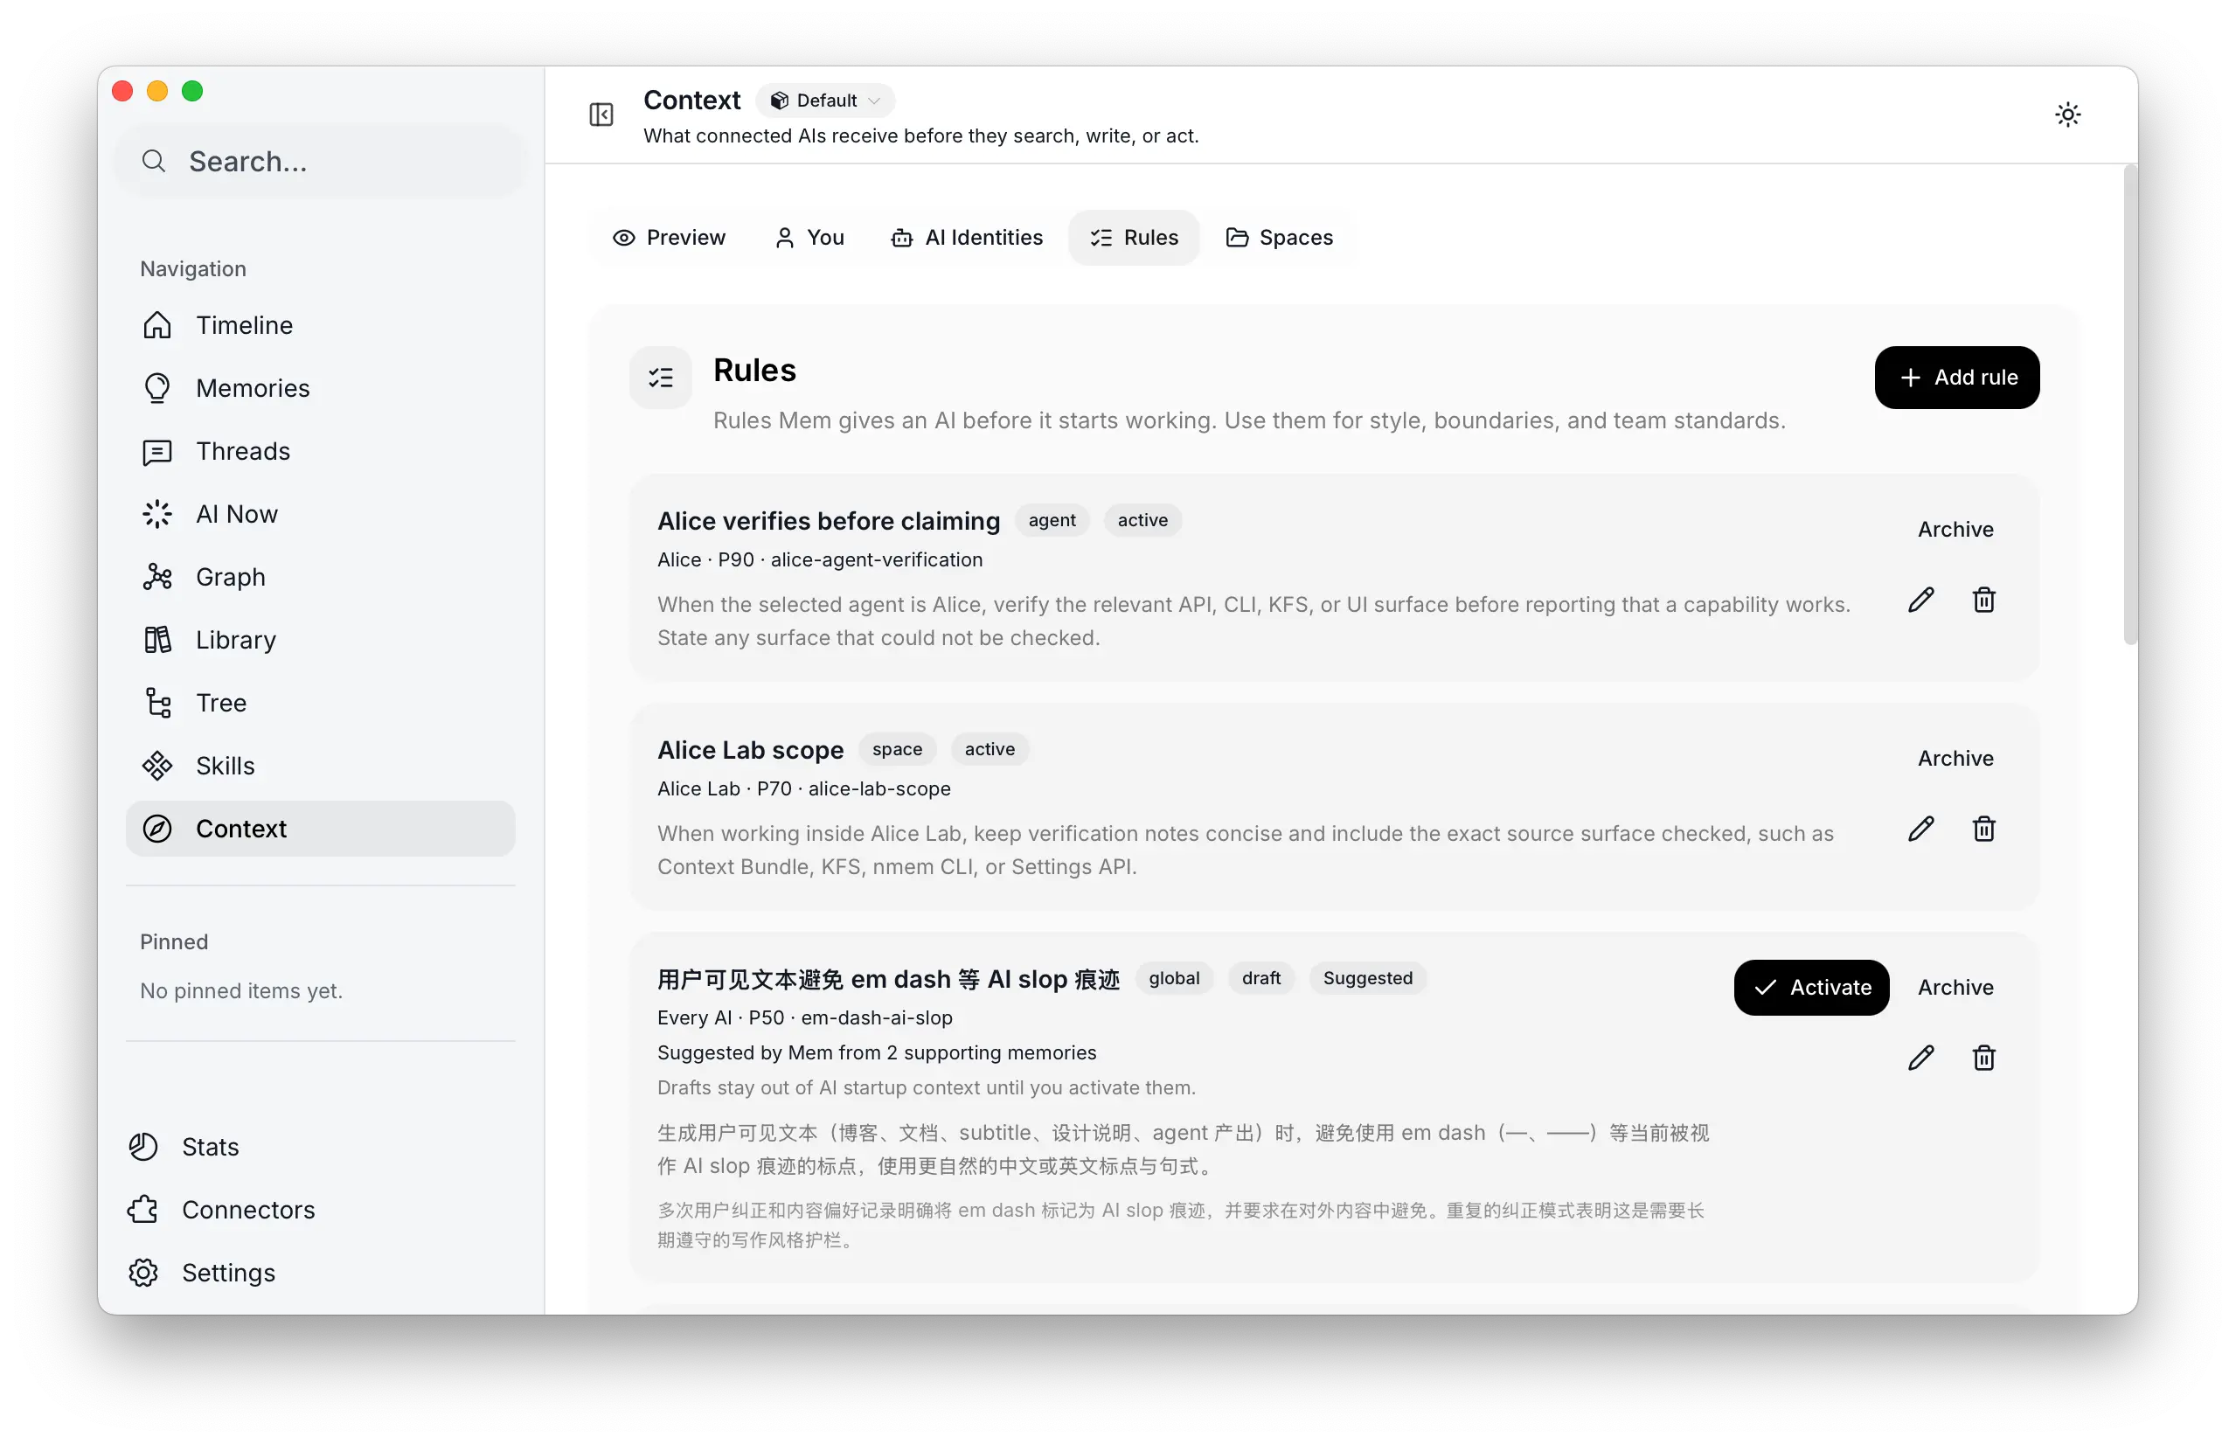Click the search magnifier icon
This screenshot has height=1444, width=2236.
(x=154, y=162)
